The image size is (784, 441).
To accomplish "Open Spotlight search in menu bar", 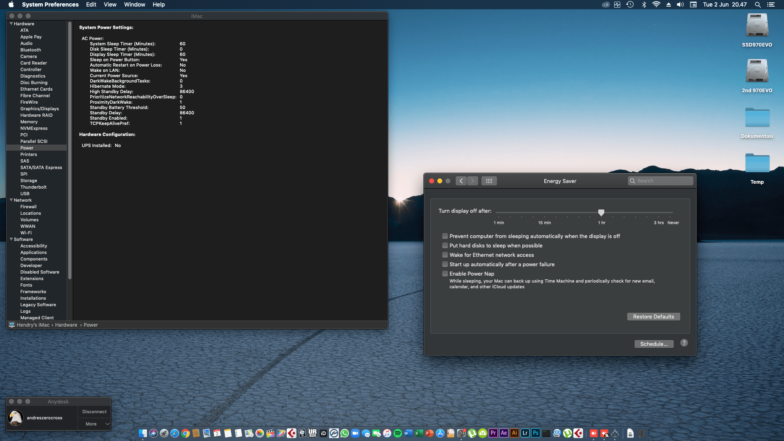I will click(757, 4).
